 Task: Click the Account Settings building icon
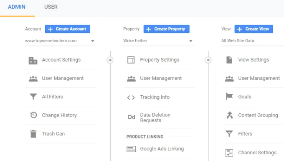pos(33,61)
